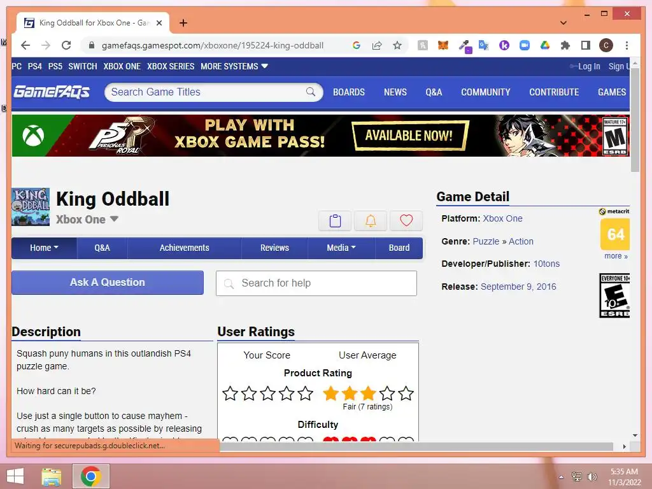Open the volume speaker tray icon
Screen dimensions: 652x489
point(592,477)
